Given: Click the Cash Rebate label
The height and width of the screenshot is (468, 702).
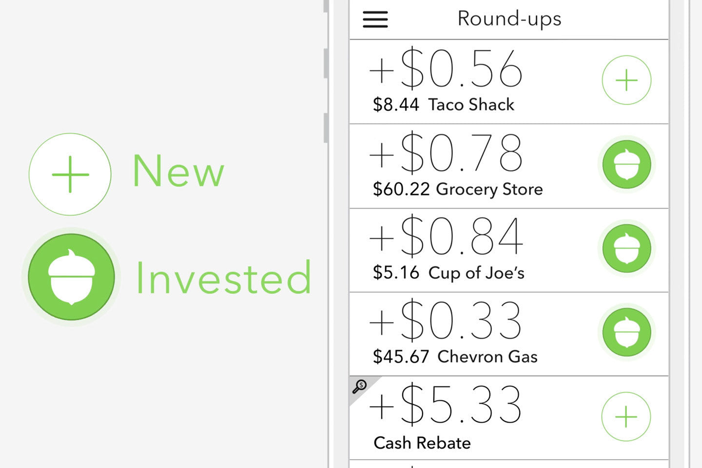Looking at the screenshot, I should pyautogui.click(x=422, y=443).
